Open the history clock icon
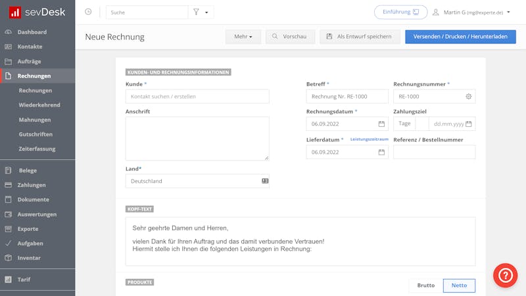 pos(88,12)
